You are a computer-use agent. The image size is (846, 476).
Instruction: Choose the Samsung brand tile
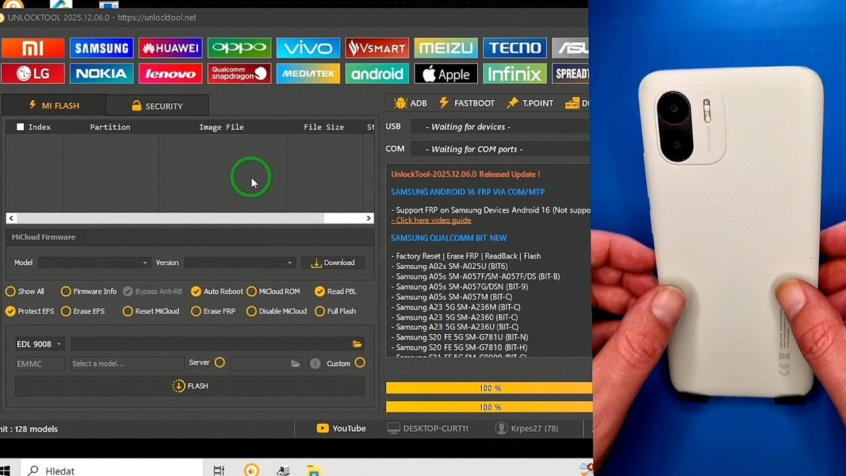101,48
